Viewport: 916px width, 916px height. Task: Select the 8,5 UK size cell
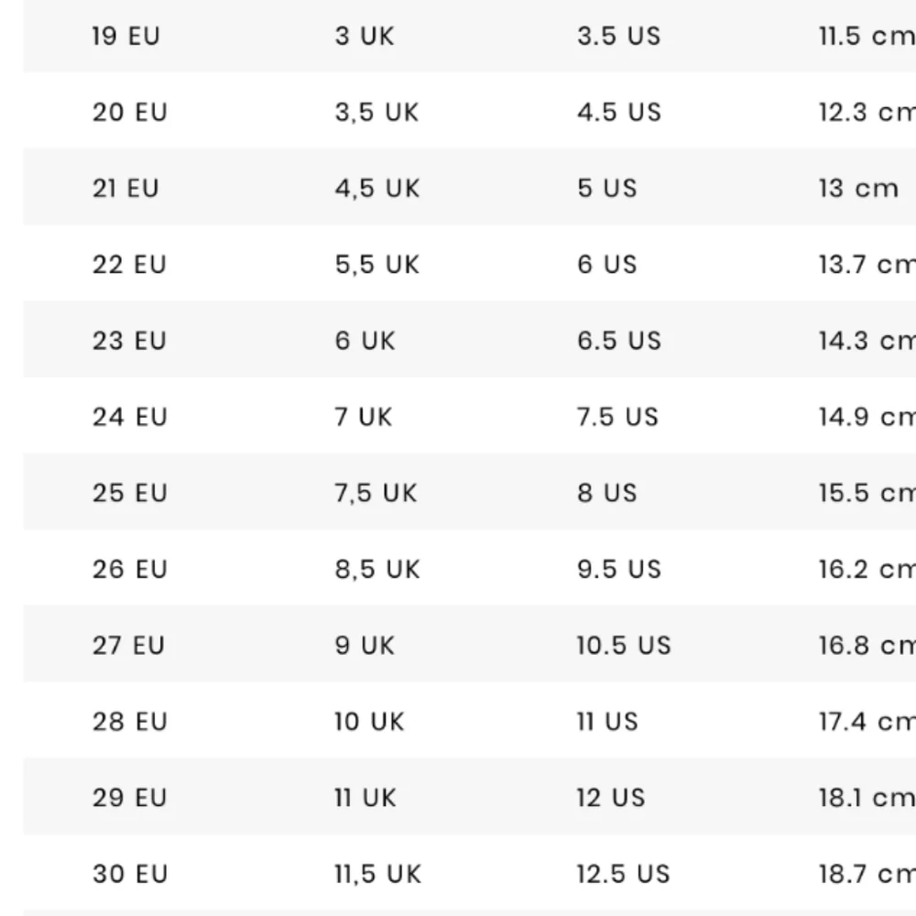[377, 570]
